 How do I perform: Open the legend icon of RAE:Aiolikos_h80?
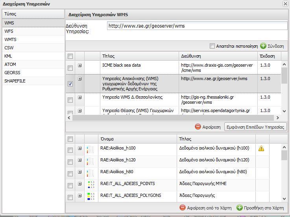(90, 174)
